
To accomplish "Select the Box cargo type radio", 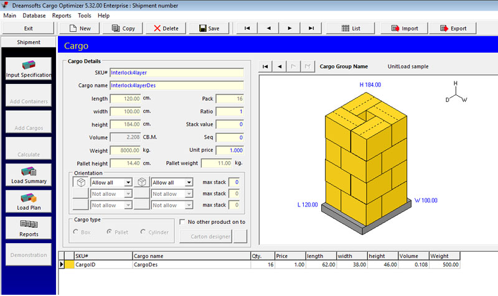I will (77, 233).
